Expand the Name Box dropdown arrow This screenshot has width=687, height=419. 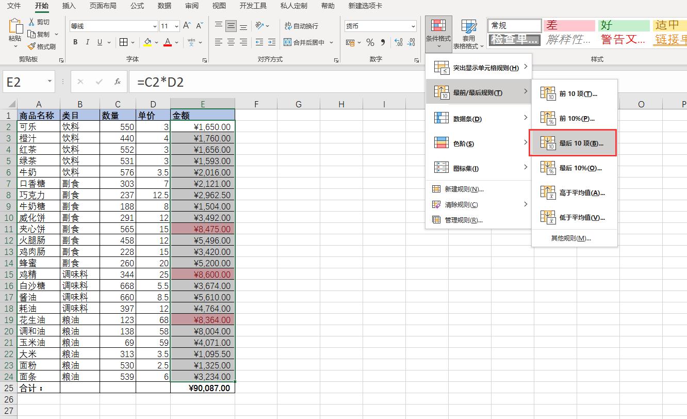coord(50,82)
